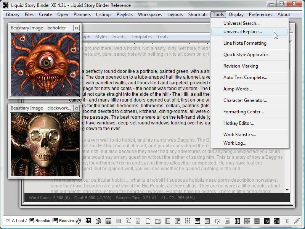This screenshot has width=305, height=229.
Task: Close the Beastiary Image beholder window
Action: pos(76,28)
